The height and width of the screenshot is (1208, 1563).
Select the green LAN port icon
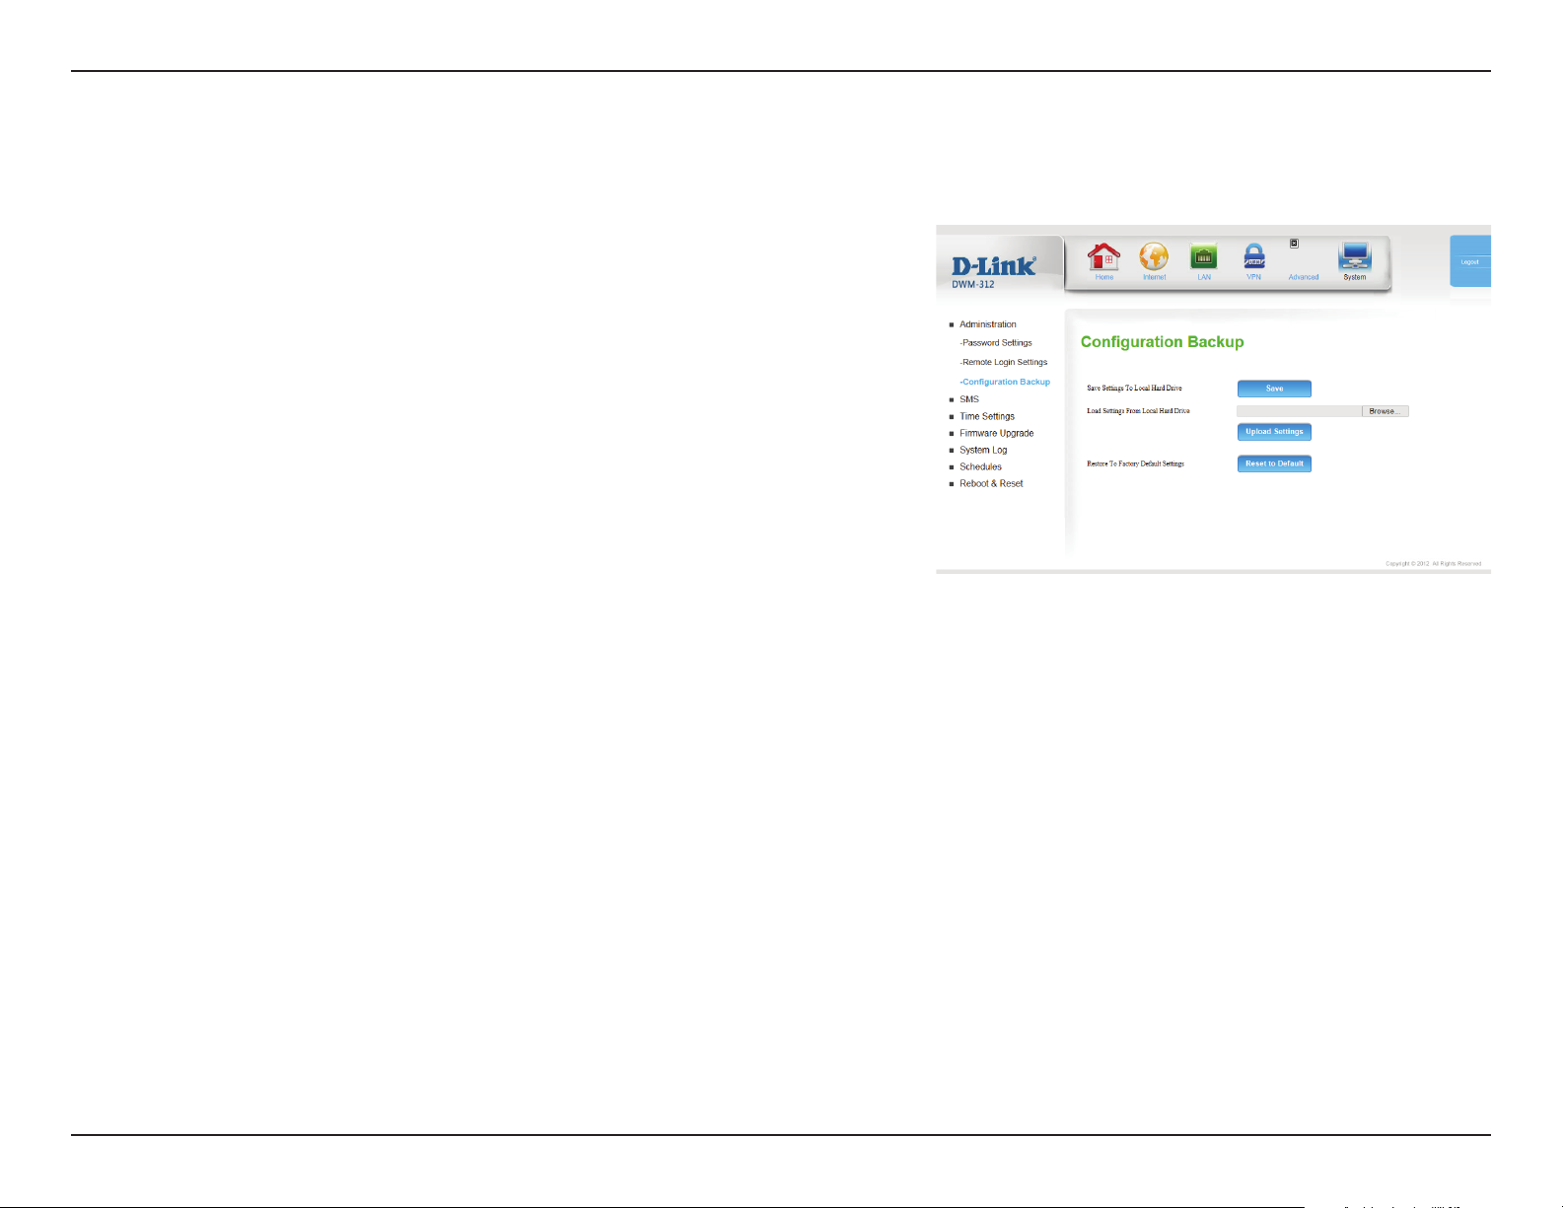point(1203,257)
